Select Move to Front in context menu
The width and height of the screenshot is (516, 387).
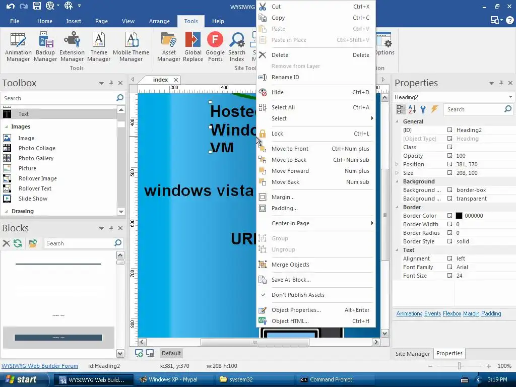pyautogui.click(x=315, y=149)
